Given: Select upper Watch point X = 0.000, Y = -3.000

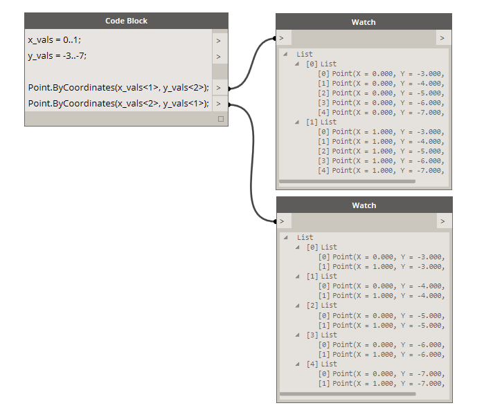Looking at the screenshot, I should (381, 74).
